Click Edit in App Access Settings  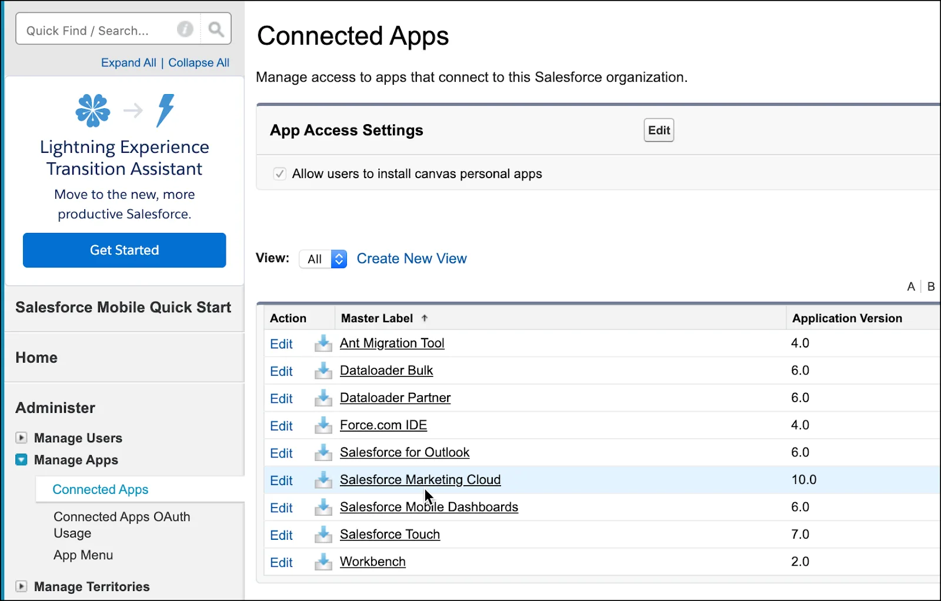pyautogui.click(x=659, y=130)
